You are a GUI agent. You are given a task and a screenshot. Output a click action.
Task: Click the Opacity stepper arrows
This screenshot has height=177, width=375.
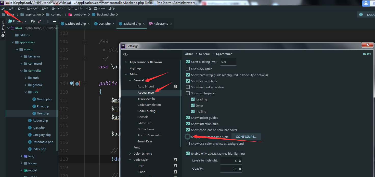click(240, 169)
